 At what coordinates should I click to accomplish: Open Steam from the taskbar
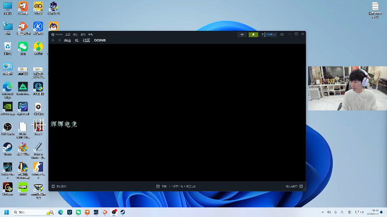coord(123,212)
